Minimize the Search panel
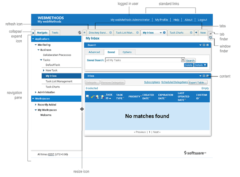This screenshot has width=240, height=177. pyautogui.click(x=204, y=45)
